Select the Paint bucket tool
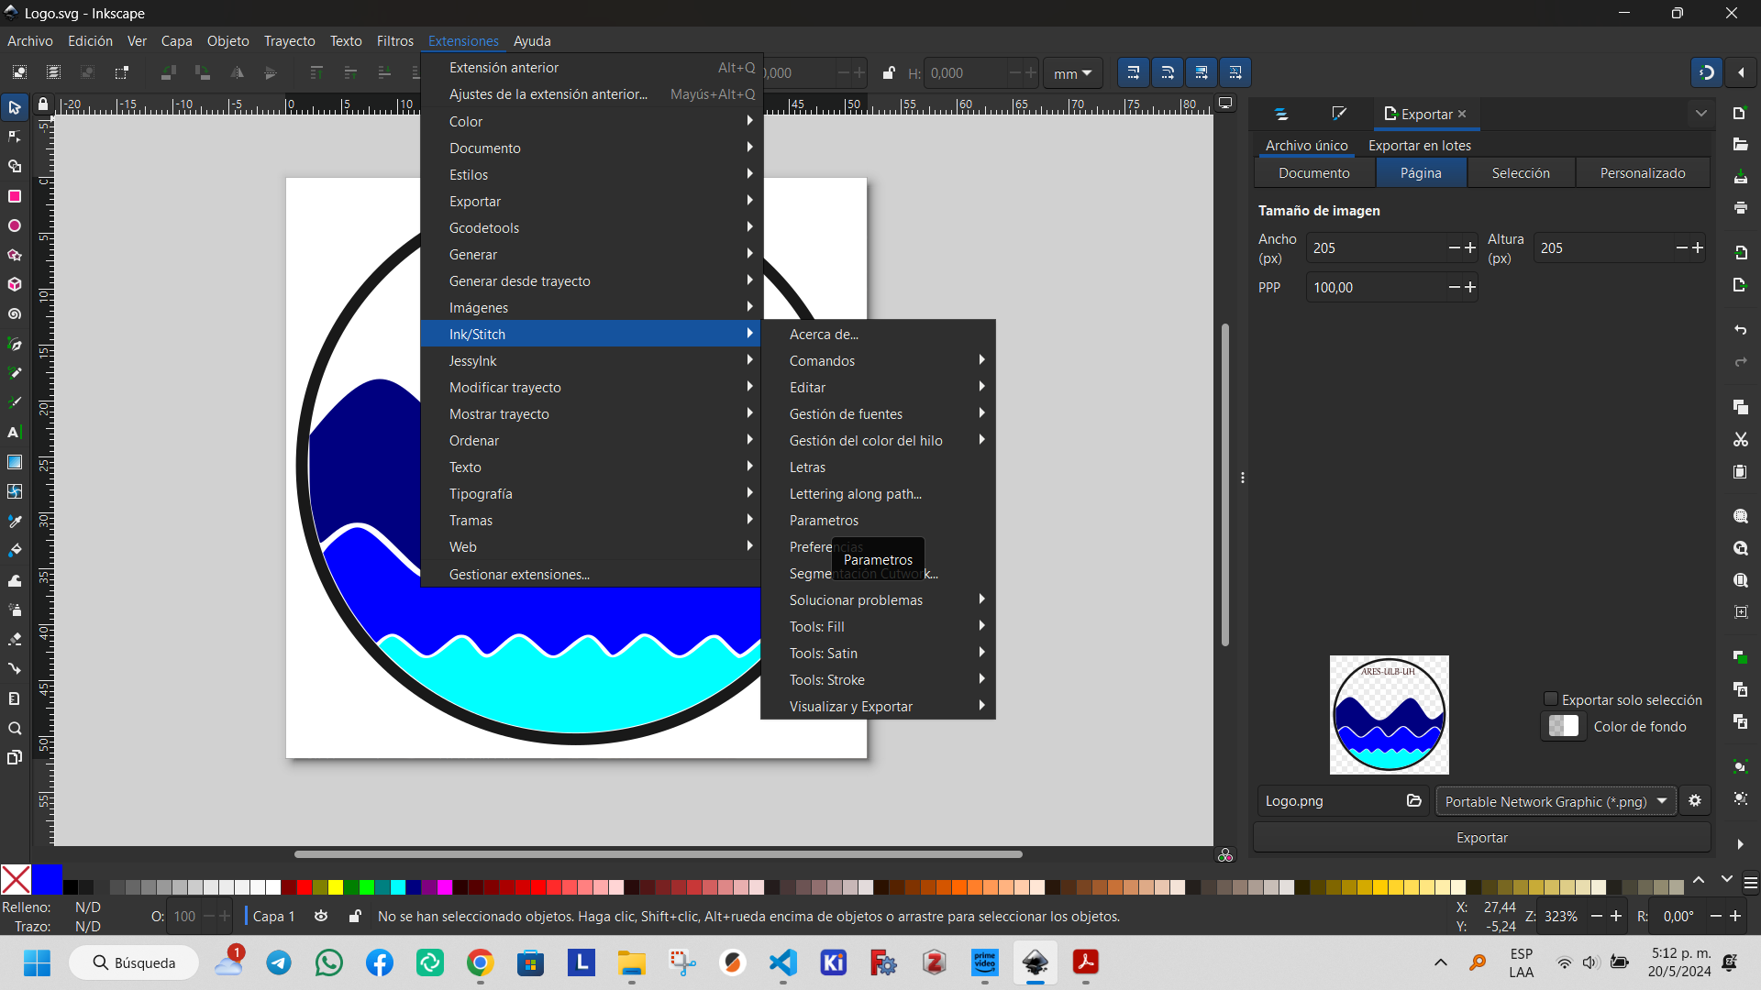 pos(15,550)
